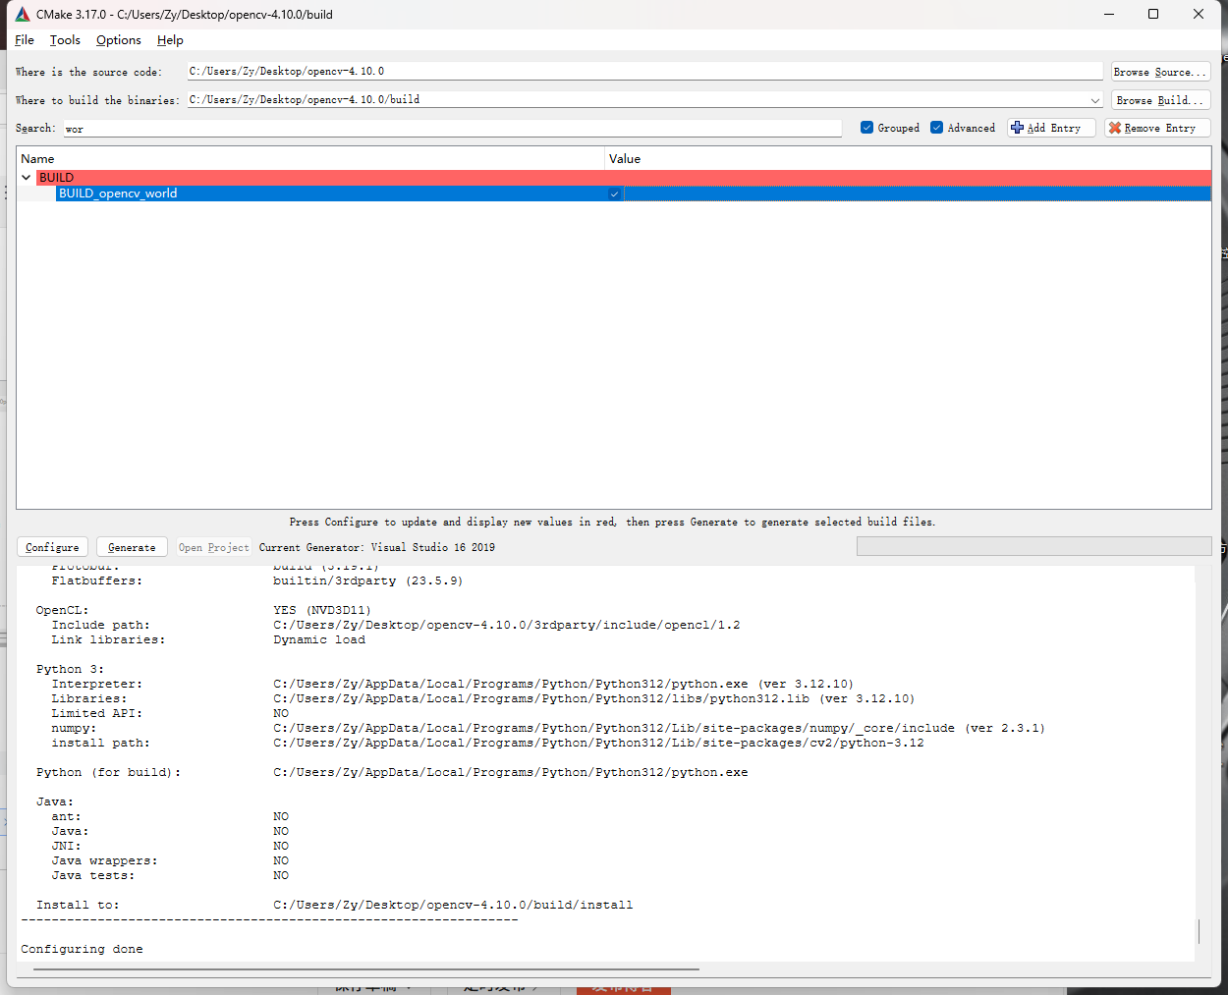Click the 'install path:' line under Python 3
Image resolution: width=1228 pixels, height=995 pixels.
(487, 743)
